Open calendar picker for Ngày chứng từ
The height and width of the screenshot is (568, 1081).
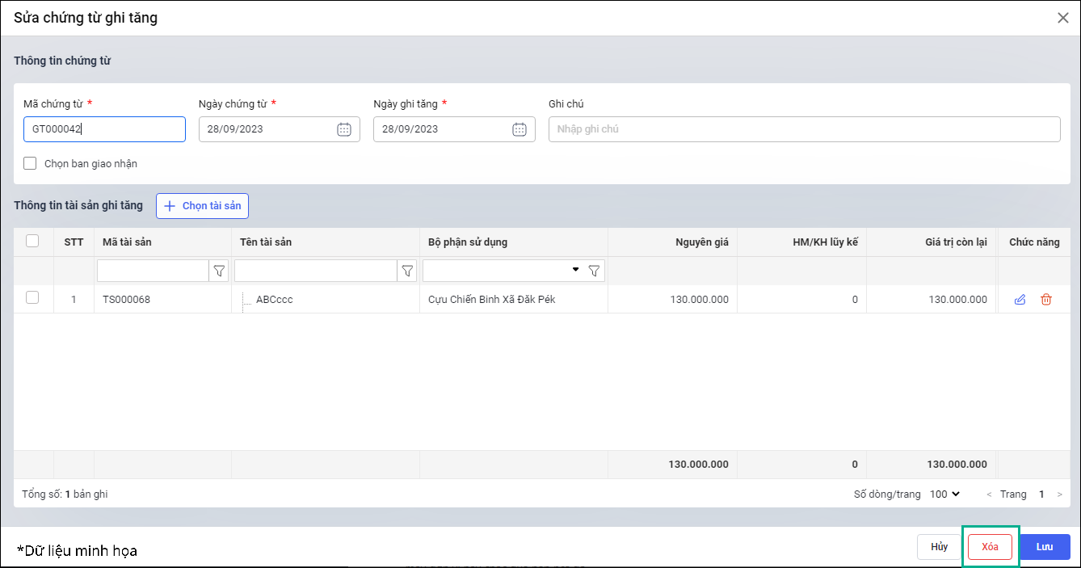tap(343, 129)
